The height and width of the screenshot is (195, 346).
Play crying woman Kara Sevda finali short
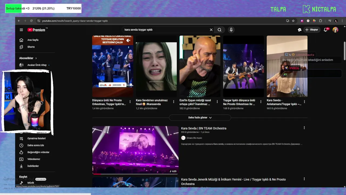[156, 66]
